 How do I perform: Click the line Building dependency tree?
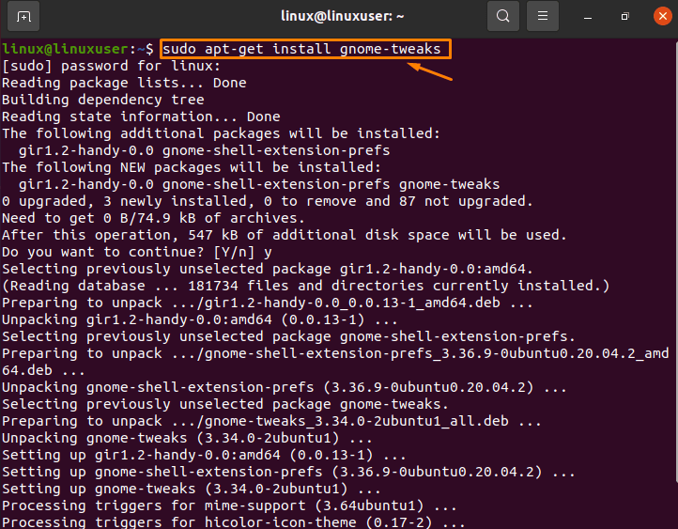(103, 100)
